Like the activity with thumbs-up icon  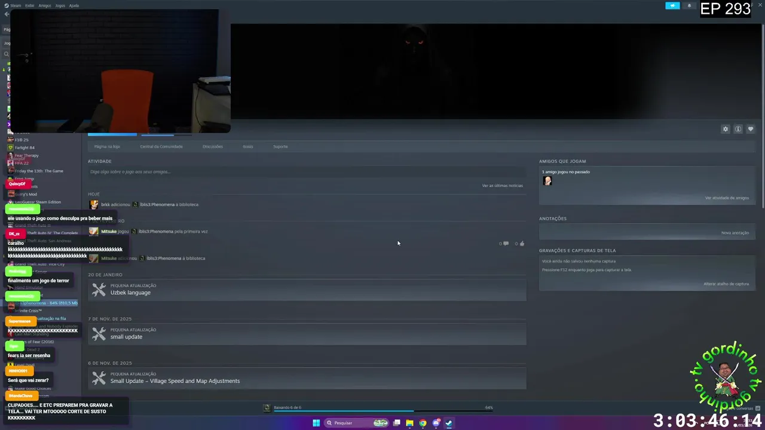[x=522, y=244]
